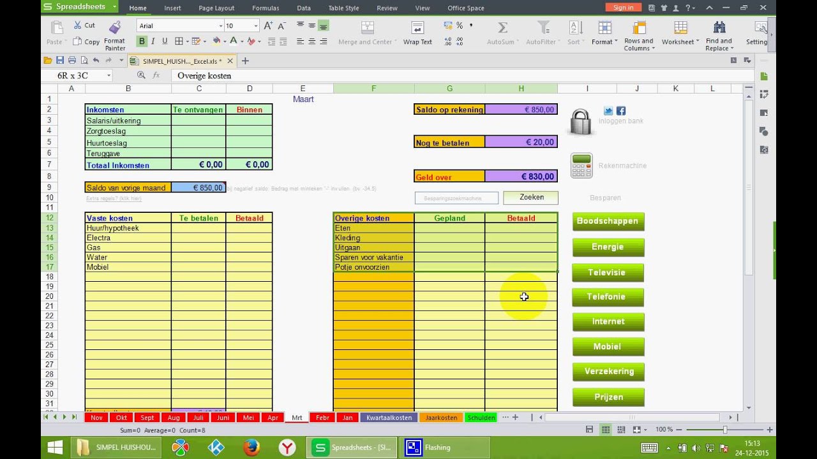Click the Undo arrow icon

coord(96,61)
